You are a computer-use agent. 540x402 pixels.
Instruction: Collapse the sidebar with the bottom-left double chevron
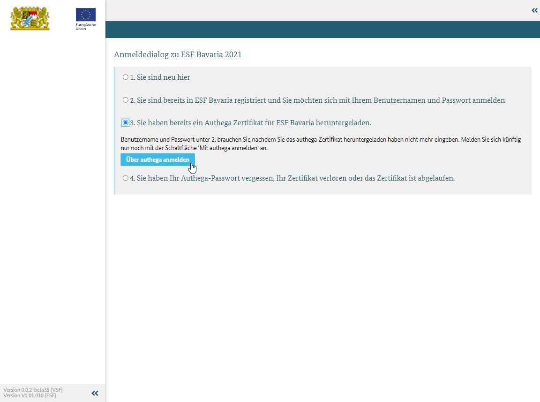(x=95, y=393)
